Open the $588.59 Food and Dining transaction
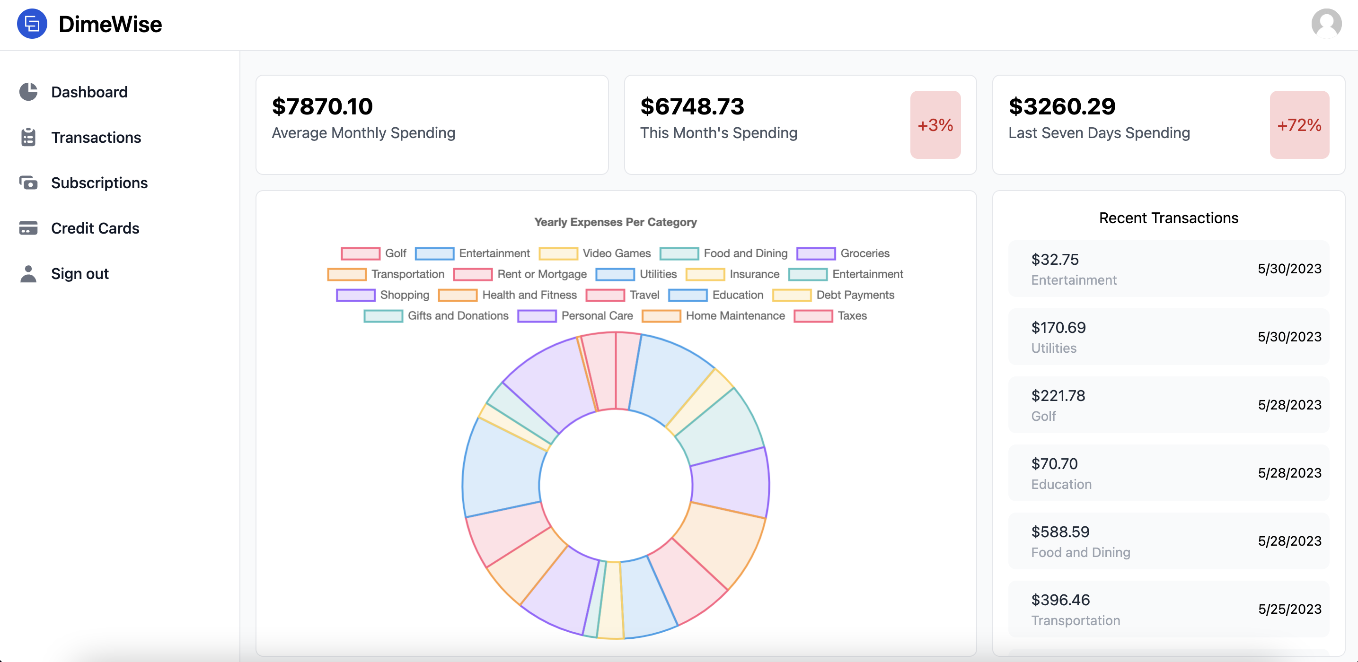Viewport: 1358px width, 662px height. (1168, 541)
